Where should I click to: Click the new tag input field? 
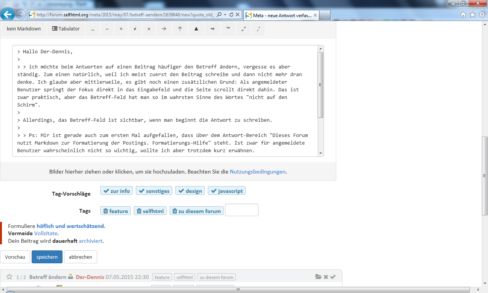click(x=242, y=210)
